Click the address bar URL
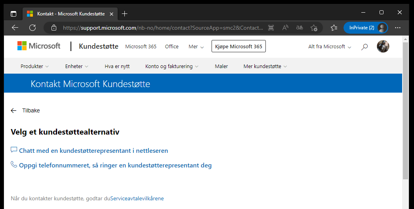Image resolution: width=414 pixels, height=209 pixels. point(163,28)
